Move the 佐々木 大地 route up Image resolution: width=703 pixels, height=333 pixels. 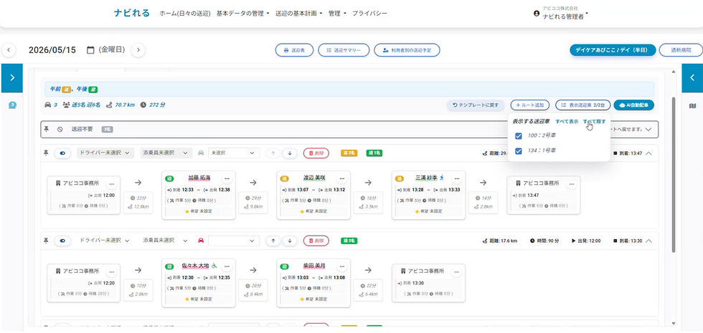tap(273, 241)
